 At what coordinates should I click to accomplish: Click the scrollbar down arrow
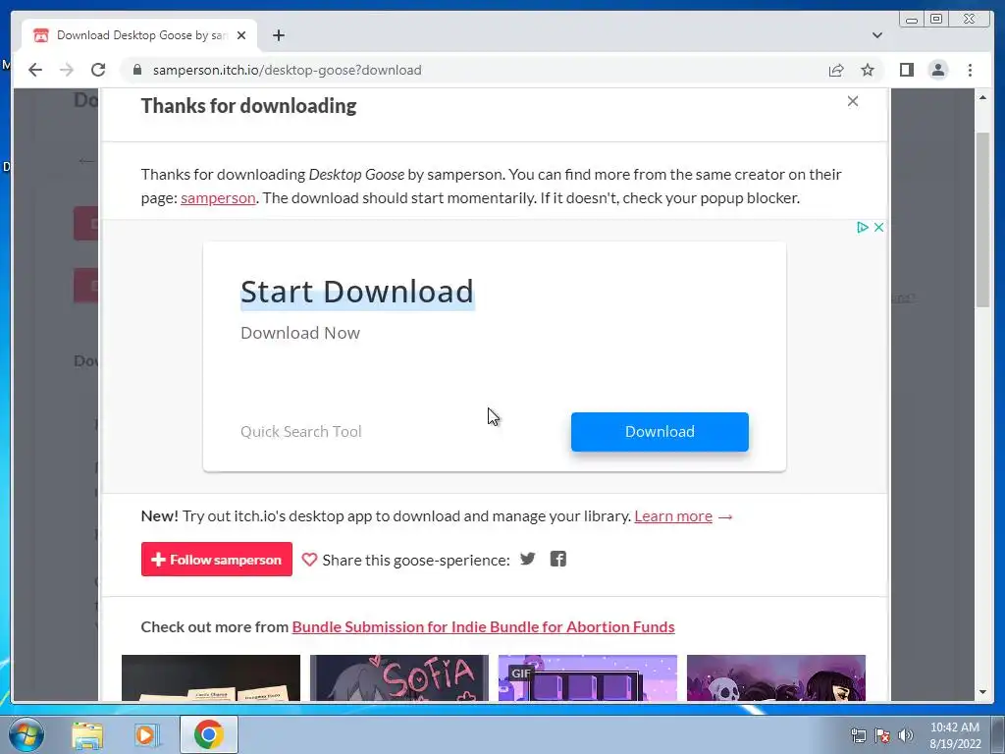tap(982, 692)
